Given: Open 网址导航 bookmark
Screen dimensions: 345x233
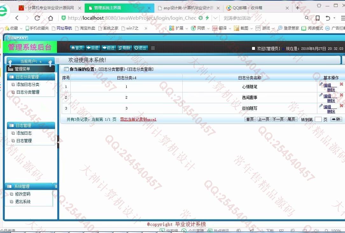Looking at the screenshot, I should pyautogui.click(x=62, y=28).
